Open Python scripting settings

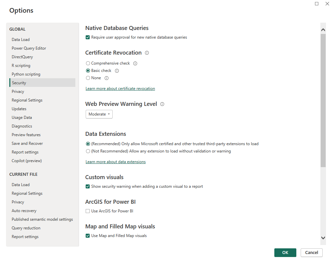(x=26, y=74)
